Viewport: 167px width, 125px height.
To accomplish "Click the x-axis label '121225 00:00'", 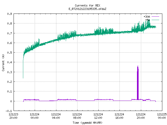I will click(162, 116).
